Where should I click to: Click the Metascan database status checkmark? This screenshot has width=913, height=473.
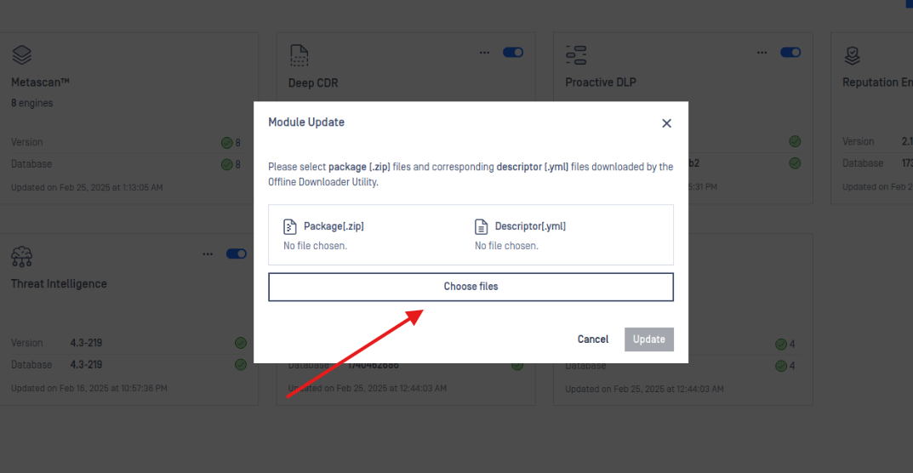click(x=227, y=165)
